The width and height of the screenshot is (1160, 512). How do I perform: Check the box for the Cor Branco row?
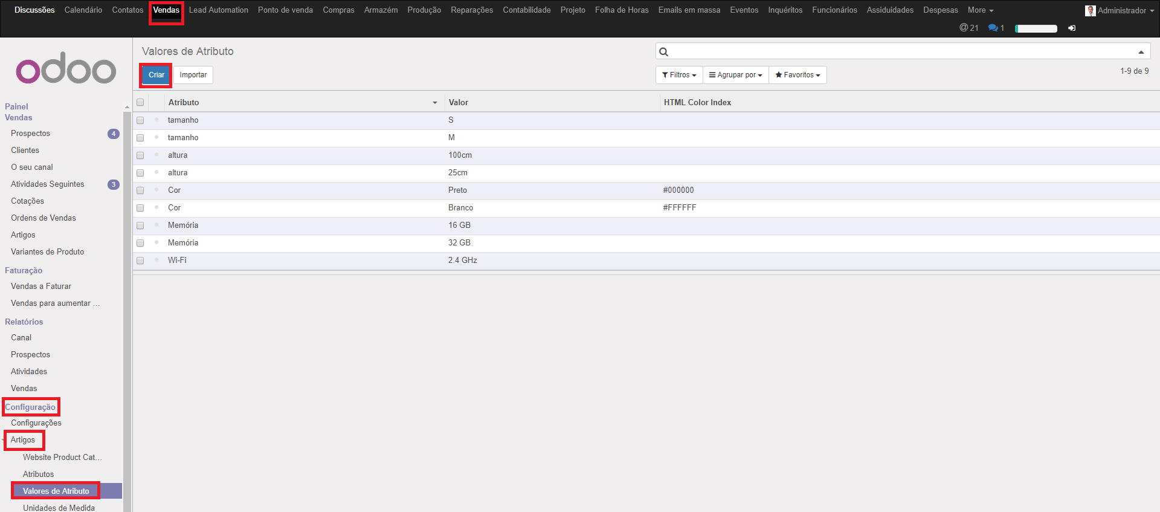pyautogui.click(x=140, y=208)
